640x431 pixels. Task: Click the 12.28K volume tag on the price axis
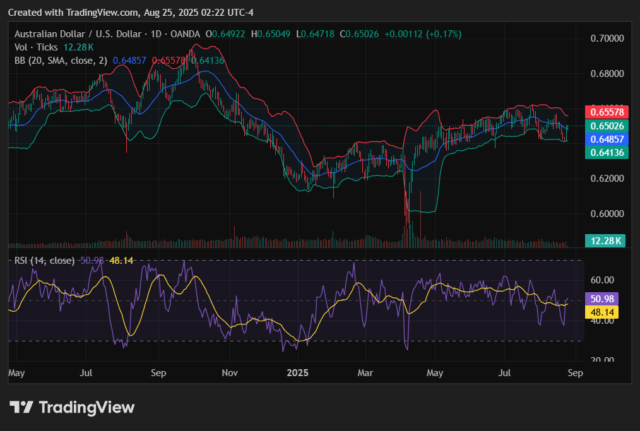605,241
